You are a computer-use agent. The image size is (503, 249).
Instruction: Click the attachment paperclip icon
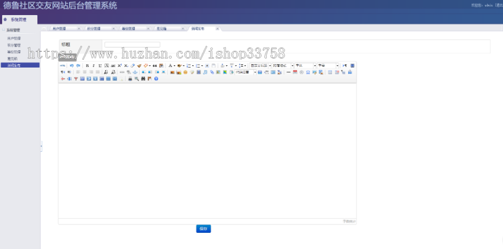(212, 72)
